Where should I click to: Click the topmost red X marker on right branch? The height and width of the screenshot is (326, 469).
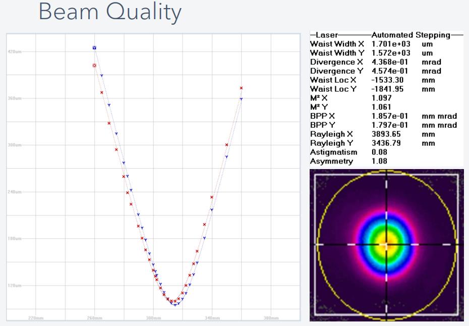tap(241, 88)
